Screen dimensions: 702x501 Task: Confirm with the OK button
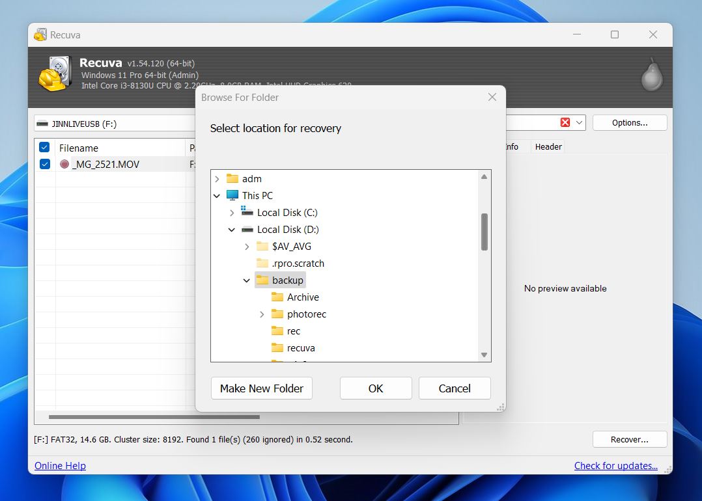376,388
